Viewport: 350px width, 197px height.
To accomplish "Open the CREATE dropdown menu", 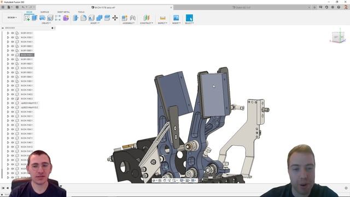I will tap(46, 23).
